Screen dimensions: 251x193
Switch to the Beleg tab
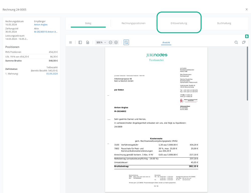[88, 23]
